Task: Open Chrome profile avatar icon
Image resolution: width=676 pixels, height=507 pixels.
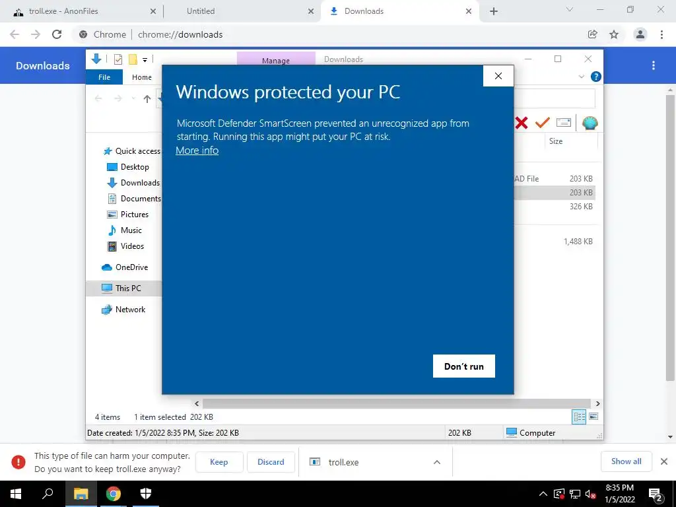Action: tap(640, 34)
